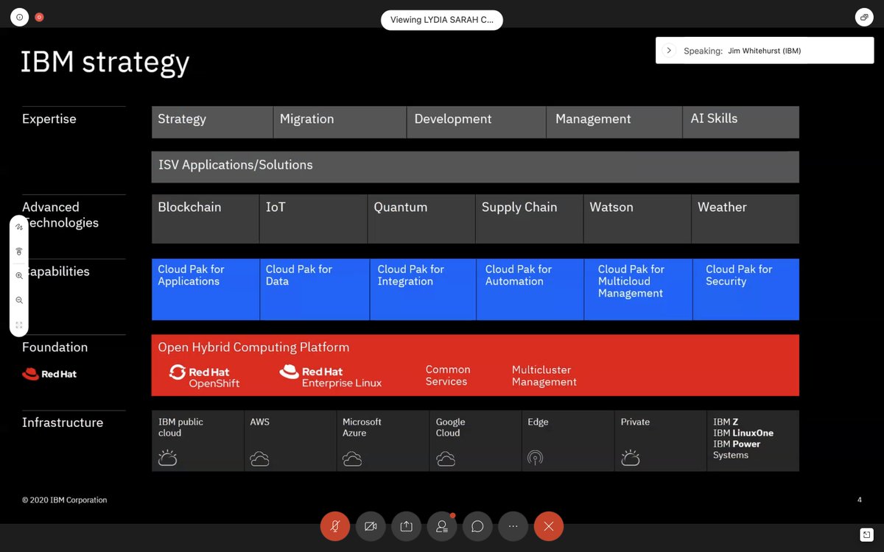Zoom out of the shared content
884x552 pixels.
point(19,300)
